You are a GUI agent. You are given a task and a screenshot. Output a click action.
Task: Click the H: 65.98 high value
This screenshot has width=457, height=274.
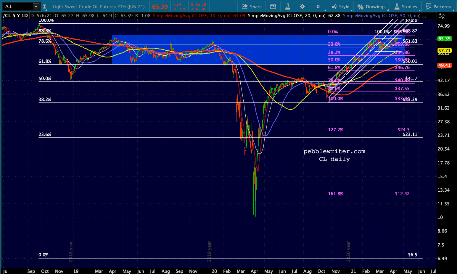tap(85, 16)
